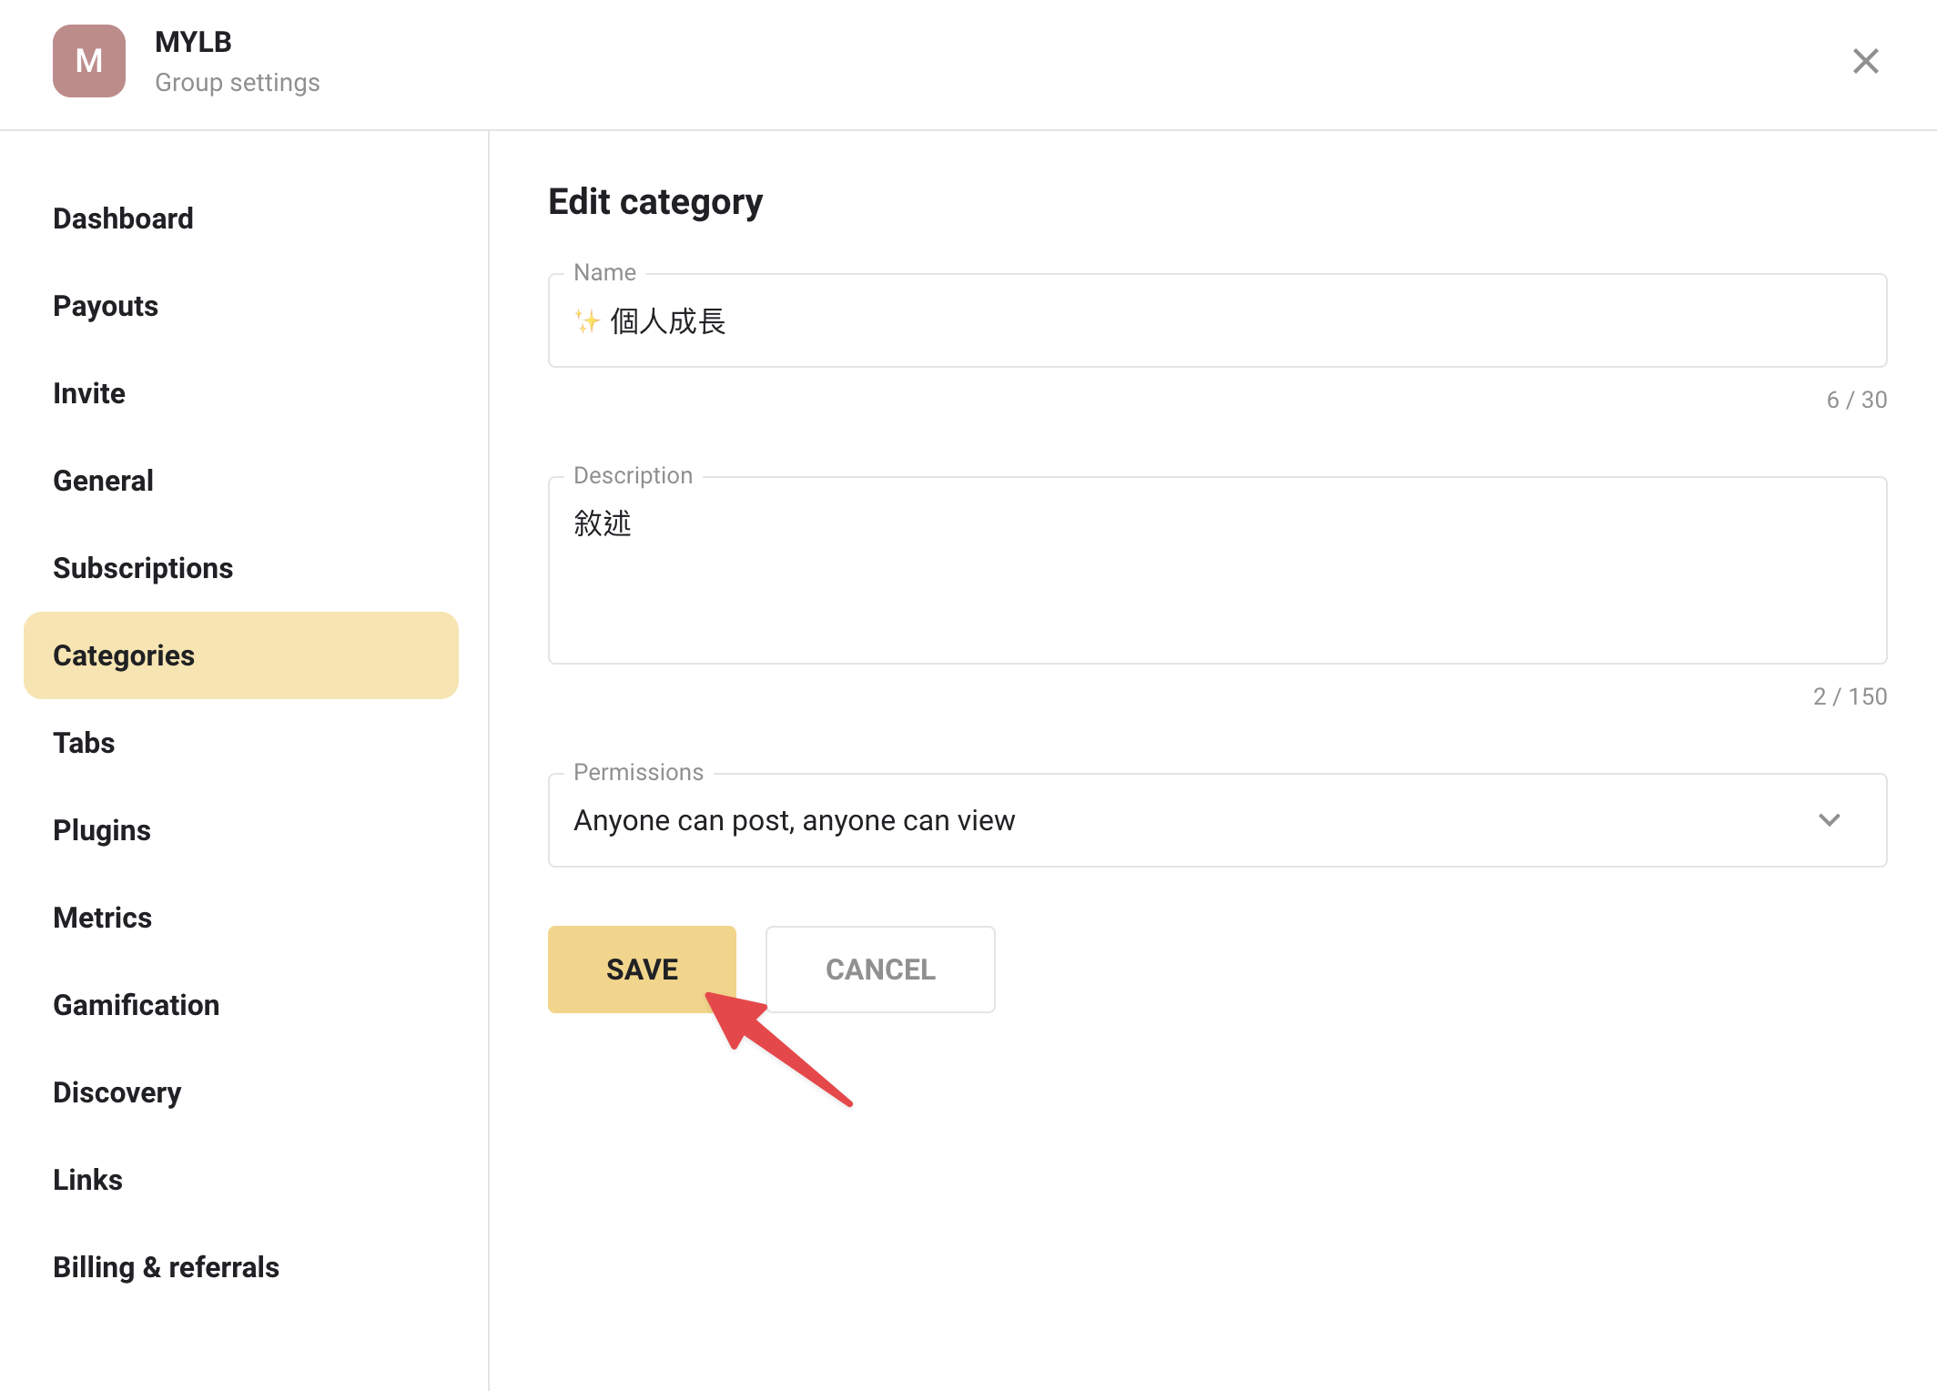This screenshot has height=1391, width=1937.
Task: View the Metrics section
Action: coord(102,918)
